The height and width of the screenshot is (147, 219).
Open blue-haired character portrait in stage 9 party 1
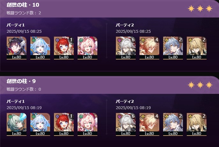click(40, 124)
